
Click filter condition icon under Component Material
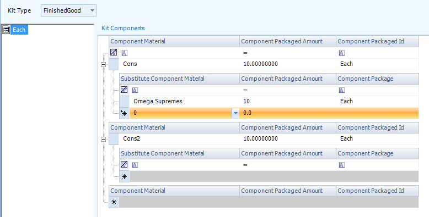point(125,53)
